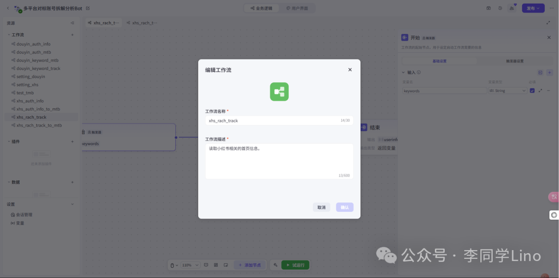The width and height of the screenshot is (559, 278).
Task: Remove keywords variable with minus
Action: pyautogui.click(x=548, y=91)
